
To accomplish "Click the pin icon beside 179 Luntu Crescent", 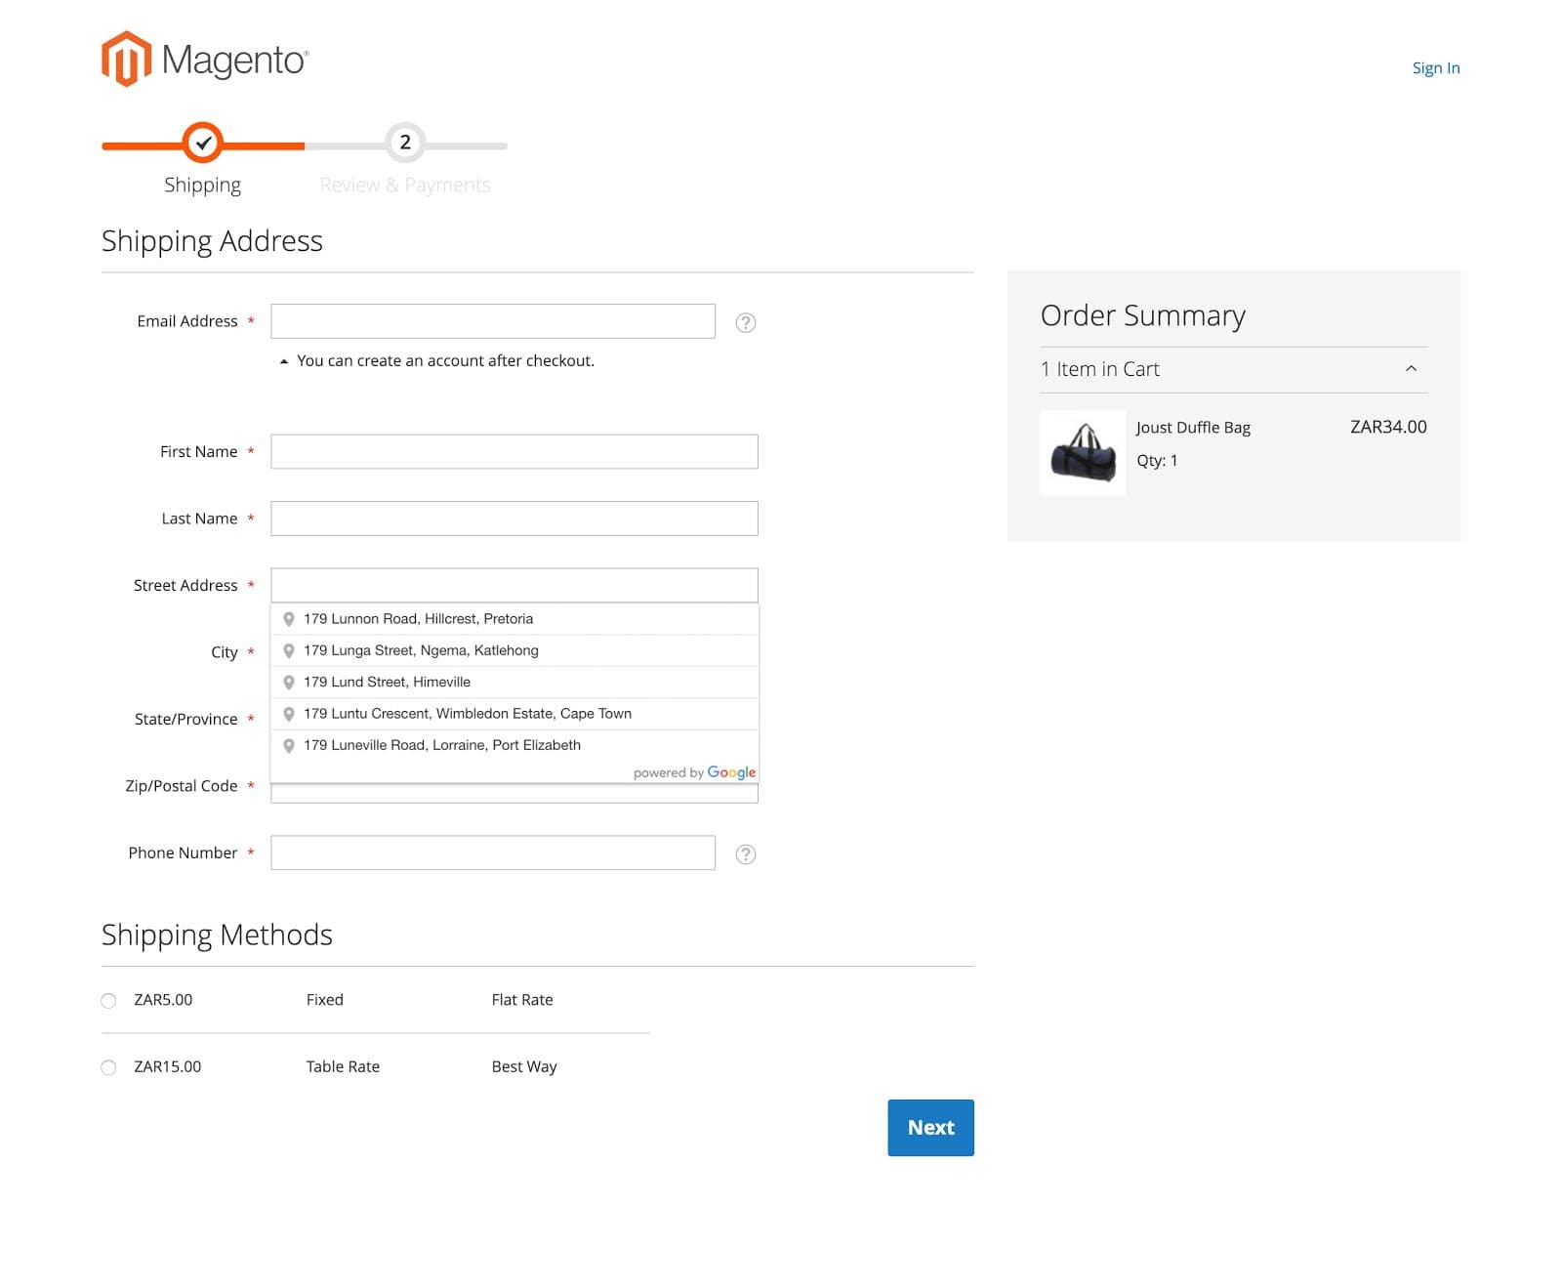I will (289, 713).
